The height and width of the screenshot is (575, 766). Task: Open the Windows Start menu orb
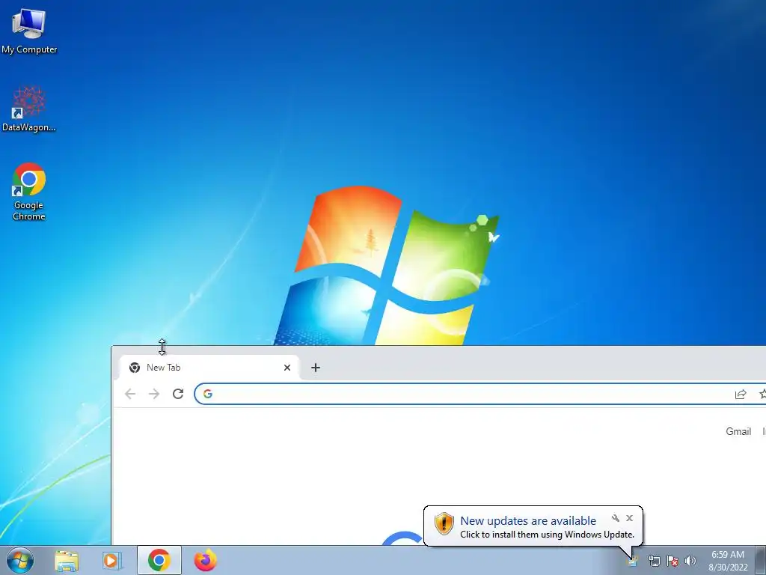20,560
